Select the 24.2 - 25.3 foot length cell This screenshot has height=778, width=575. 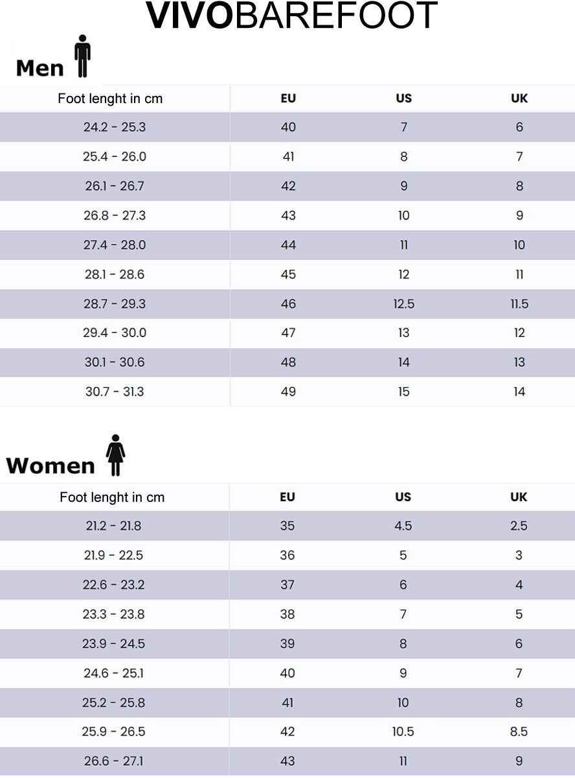[115, 127]
